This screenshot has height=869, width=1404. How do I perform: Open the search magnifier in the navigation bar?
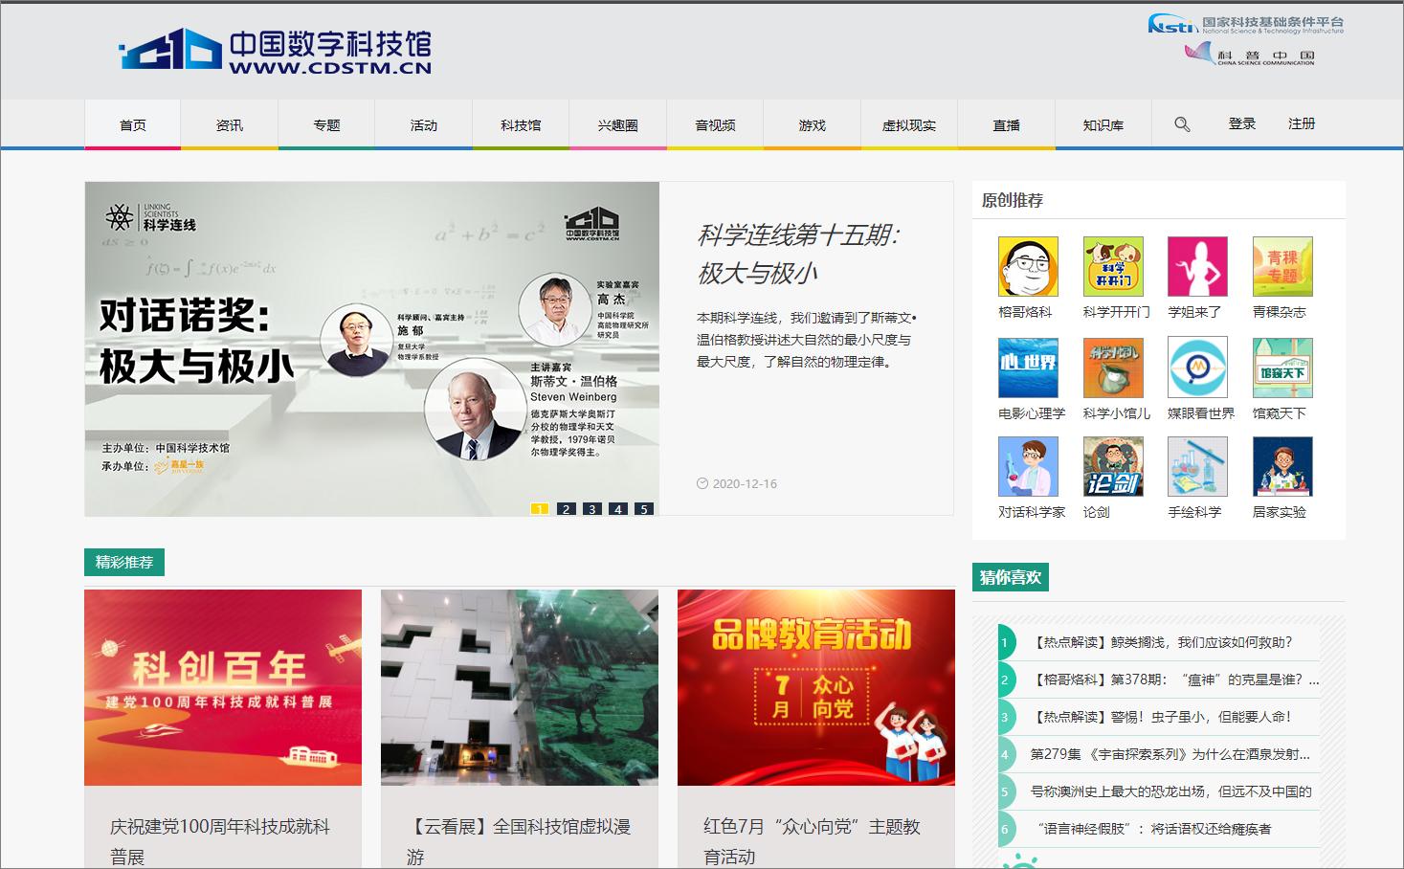point(1181,123)
